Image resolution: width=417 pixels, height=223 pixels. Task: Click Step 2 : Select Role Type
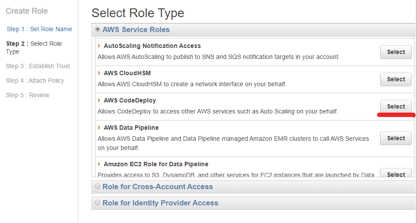pyautogui.click(x=34, y=48)
